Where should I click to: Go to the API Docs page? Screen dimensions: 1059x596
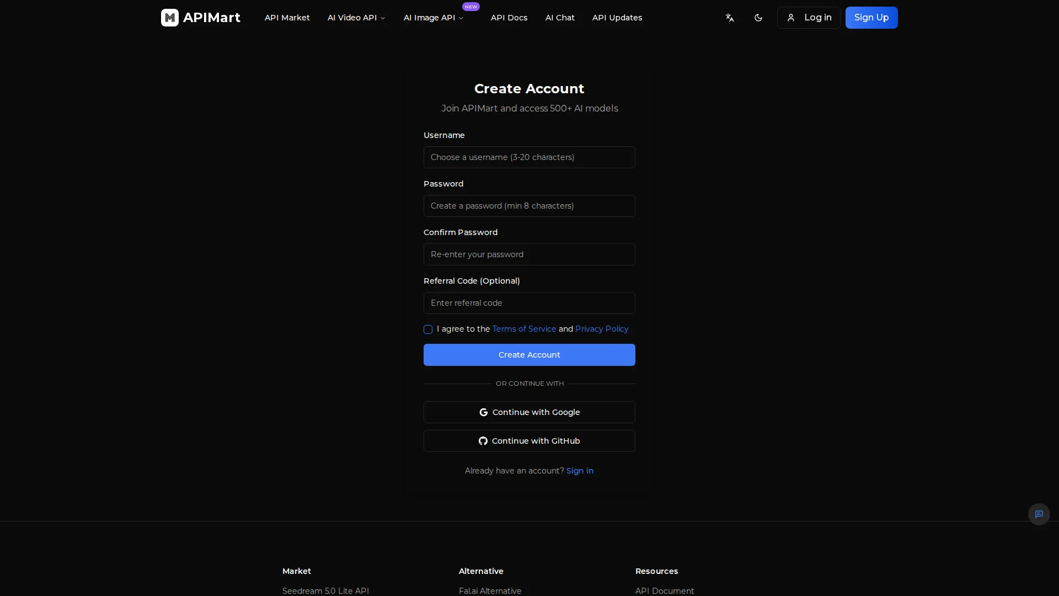(x=509, y=18)
